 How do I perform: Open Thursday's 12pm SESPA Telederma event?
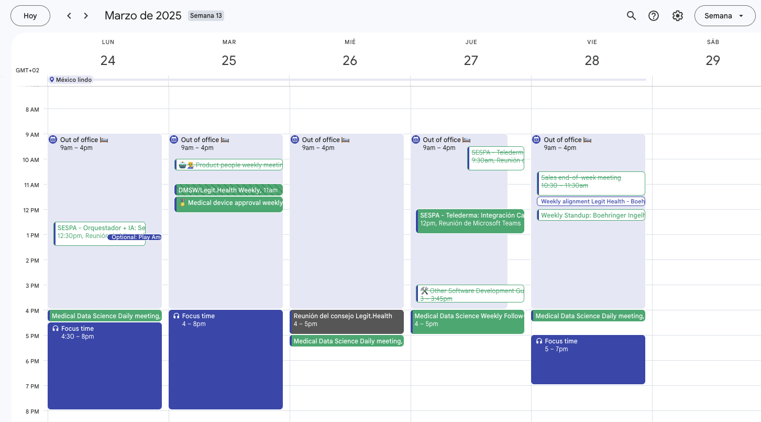point(470,221)
